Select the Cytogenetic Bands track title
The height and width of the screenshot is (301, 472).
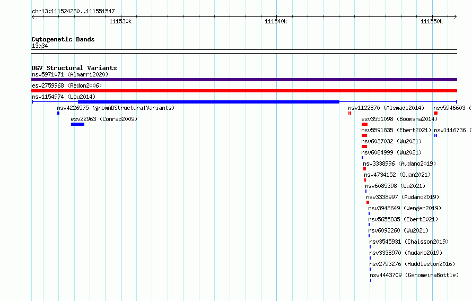coord(63,39)
